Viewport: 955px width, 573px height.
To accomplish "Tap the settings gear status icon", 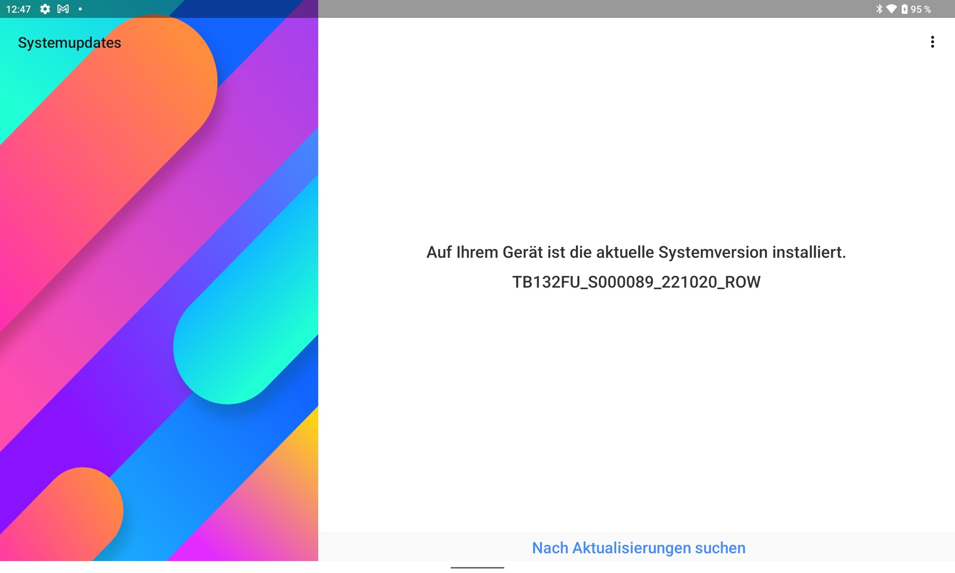I will 45,9.
